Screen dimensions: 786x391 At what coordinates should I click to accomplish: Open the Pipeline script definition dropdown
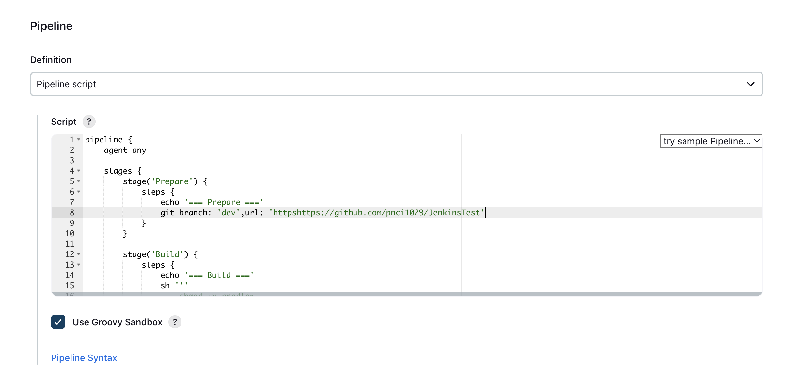coord(396,84)
